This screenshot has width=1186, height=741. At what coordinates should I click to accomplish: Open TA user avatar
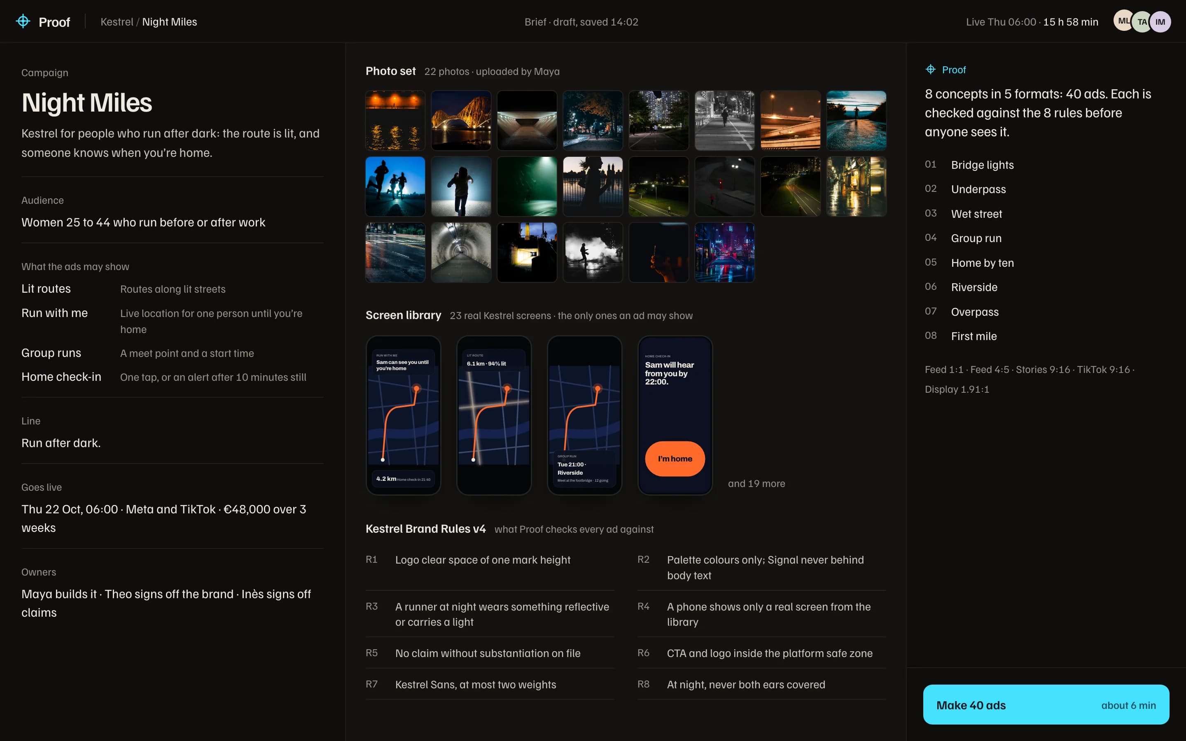point(1142,21)
